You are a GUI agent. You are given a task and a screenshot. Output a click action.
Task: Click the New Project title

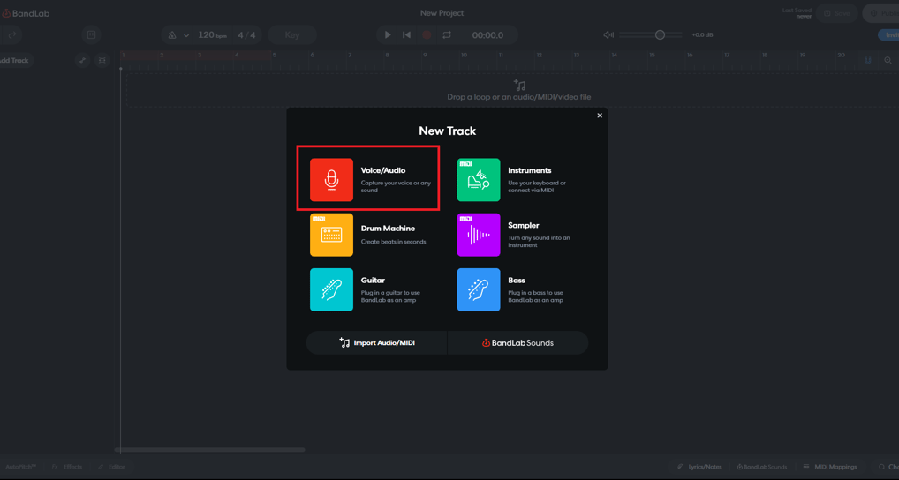[x=442, y=12]
